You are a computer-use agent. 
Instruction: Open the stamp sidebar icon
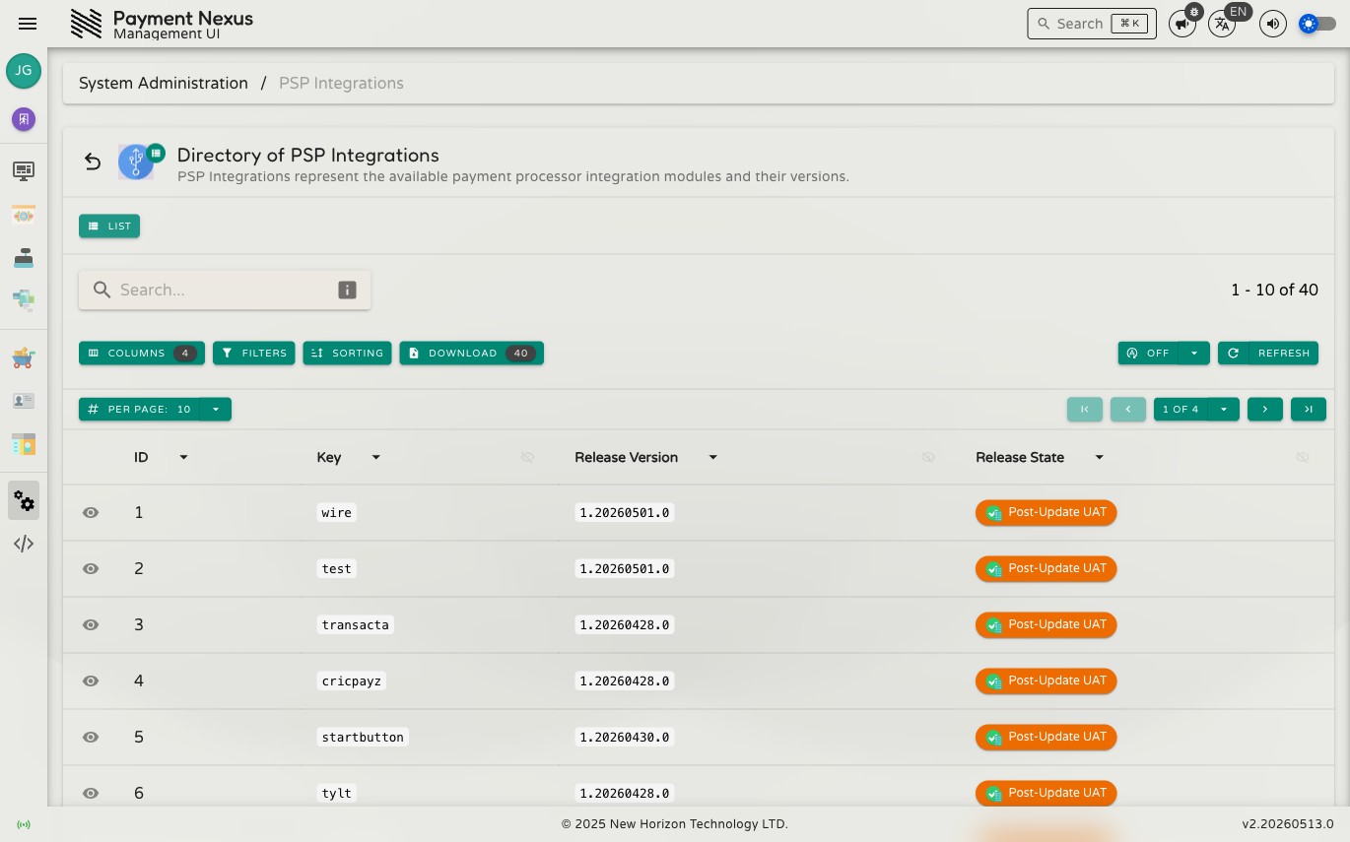point(24,258)
